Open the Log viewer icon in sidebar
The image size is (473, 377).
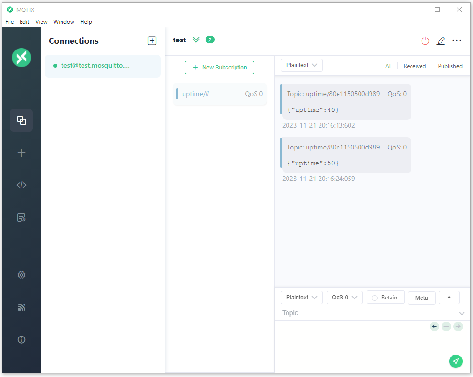pos(21,218)
